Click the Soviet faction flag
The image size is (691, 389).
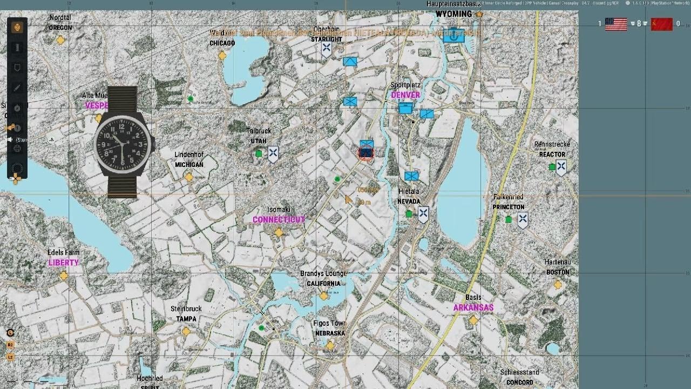click(661, 24)
